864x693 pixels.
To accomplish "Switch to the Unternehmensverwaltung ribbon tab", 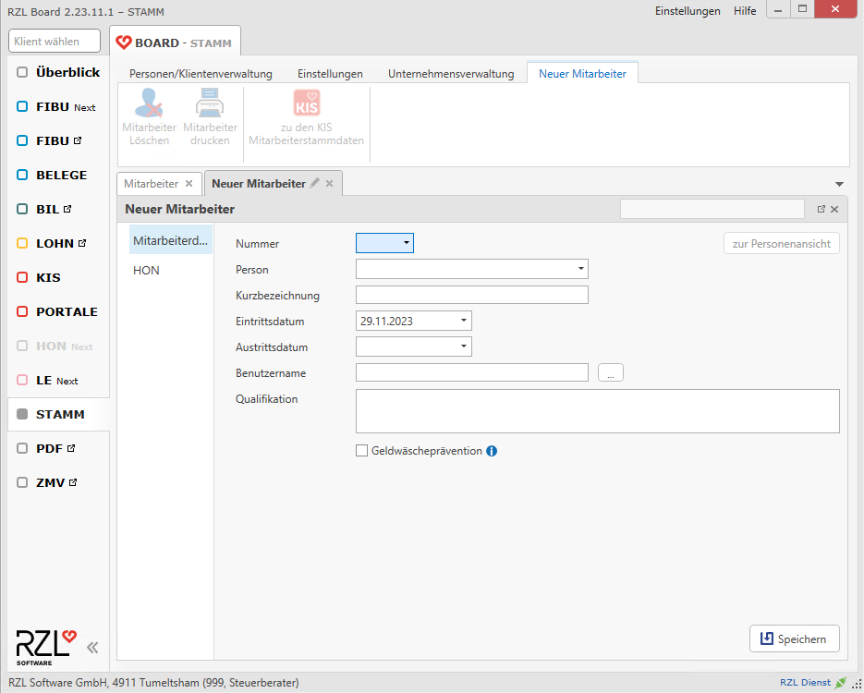I will [451, 74].
